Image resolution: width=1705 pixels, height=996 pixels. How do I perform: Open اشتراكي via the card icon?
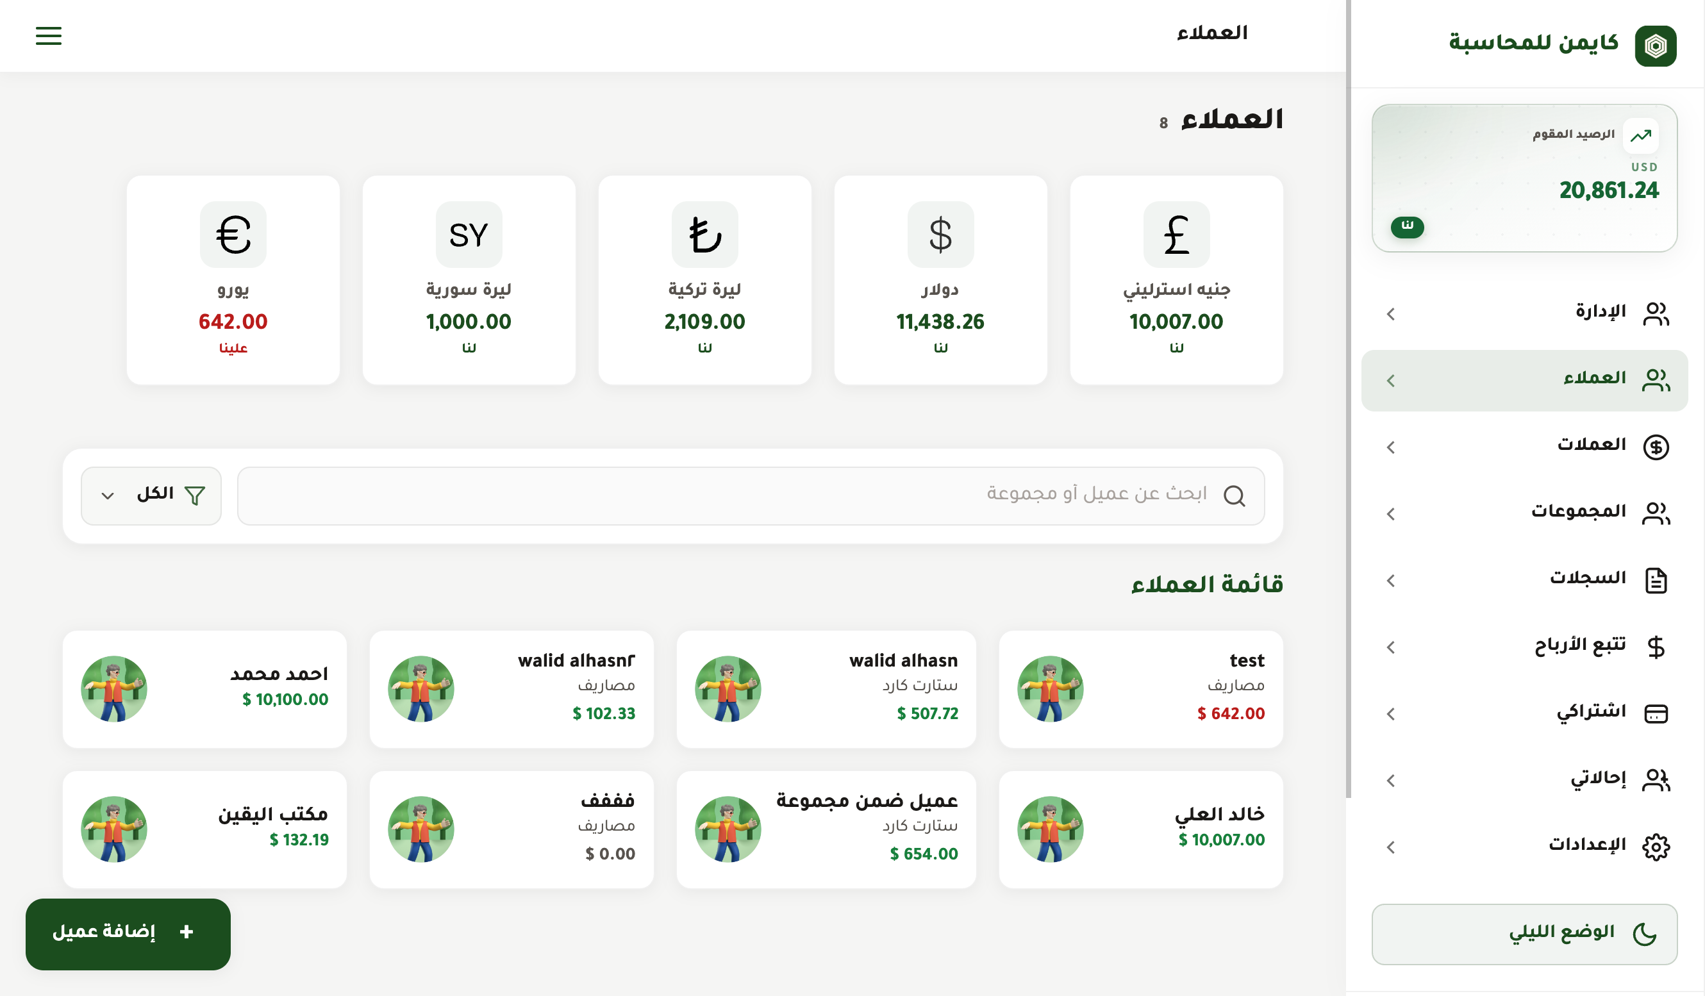tap(1657, 713)
